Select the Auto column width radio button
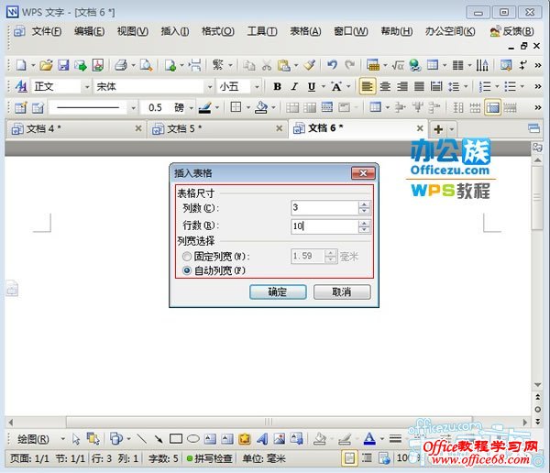 (x=187, y=270)
